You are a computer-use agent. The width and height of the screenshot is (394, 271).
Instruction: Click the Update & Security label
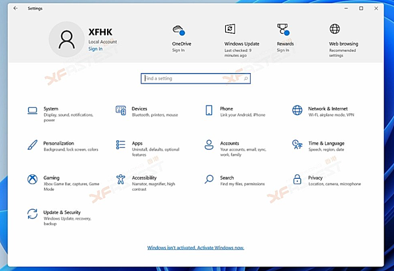coord(62,212)
